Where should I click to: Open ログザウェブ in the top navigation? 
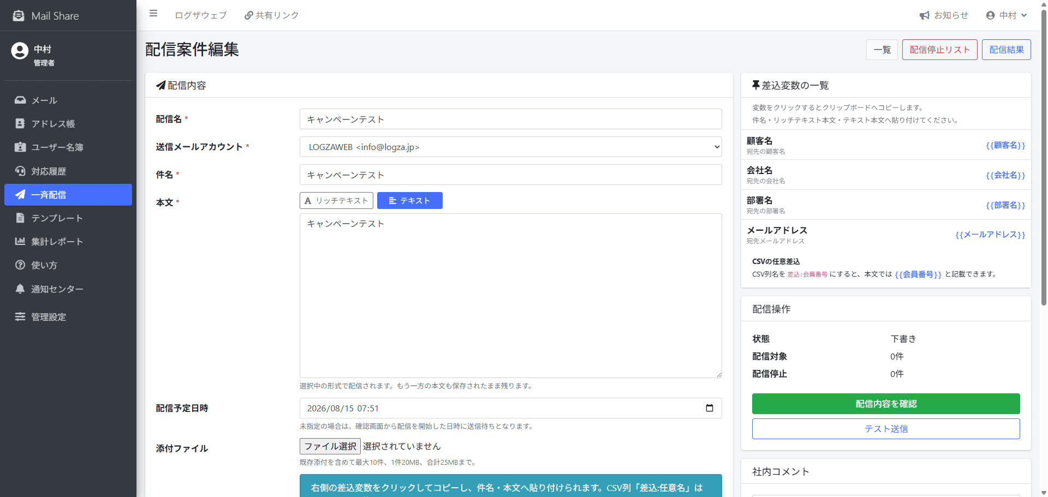point(201,15)
